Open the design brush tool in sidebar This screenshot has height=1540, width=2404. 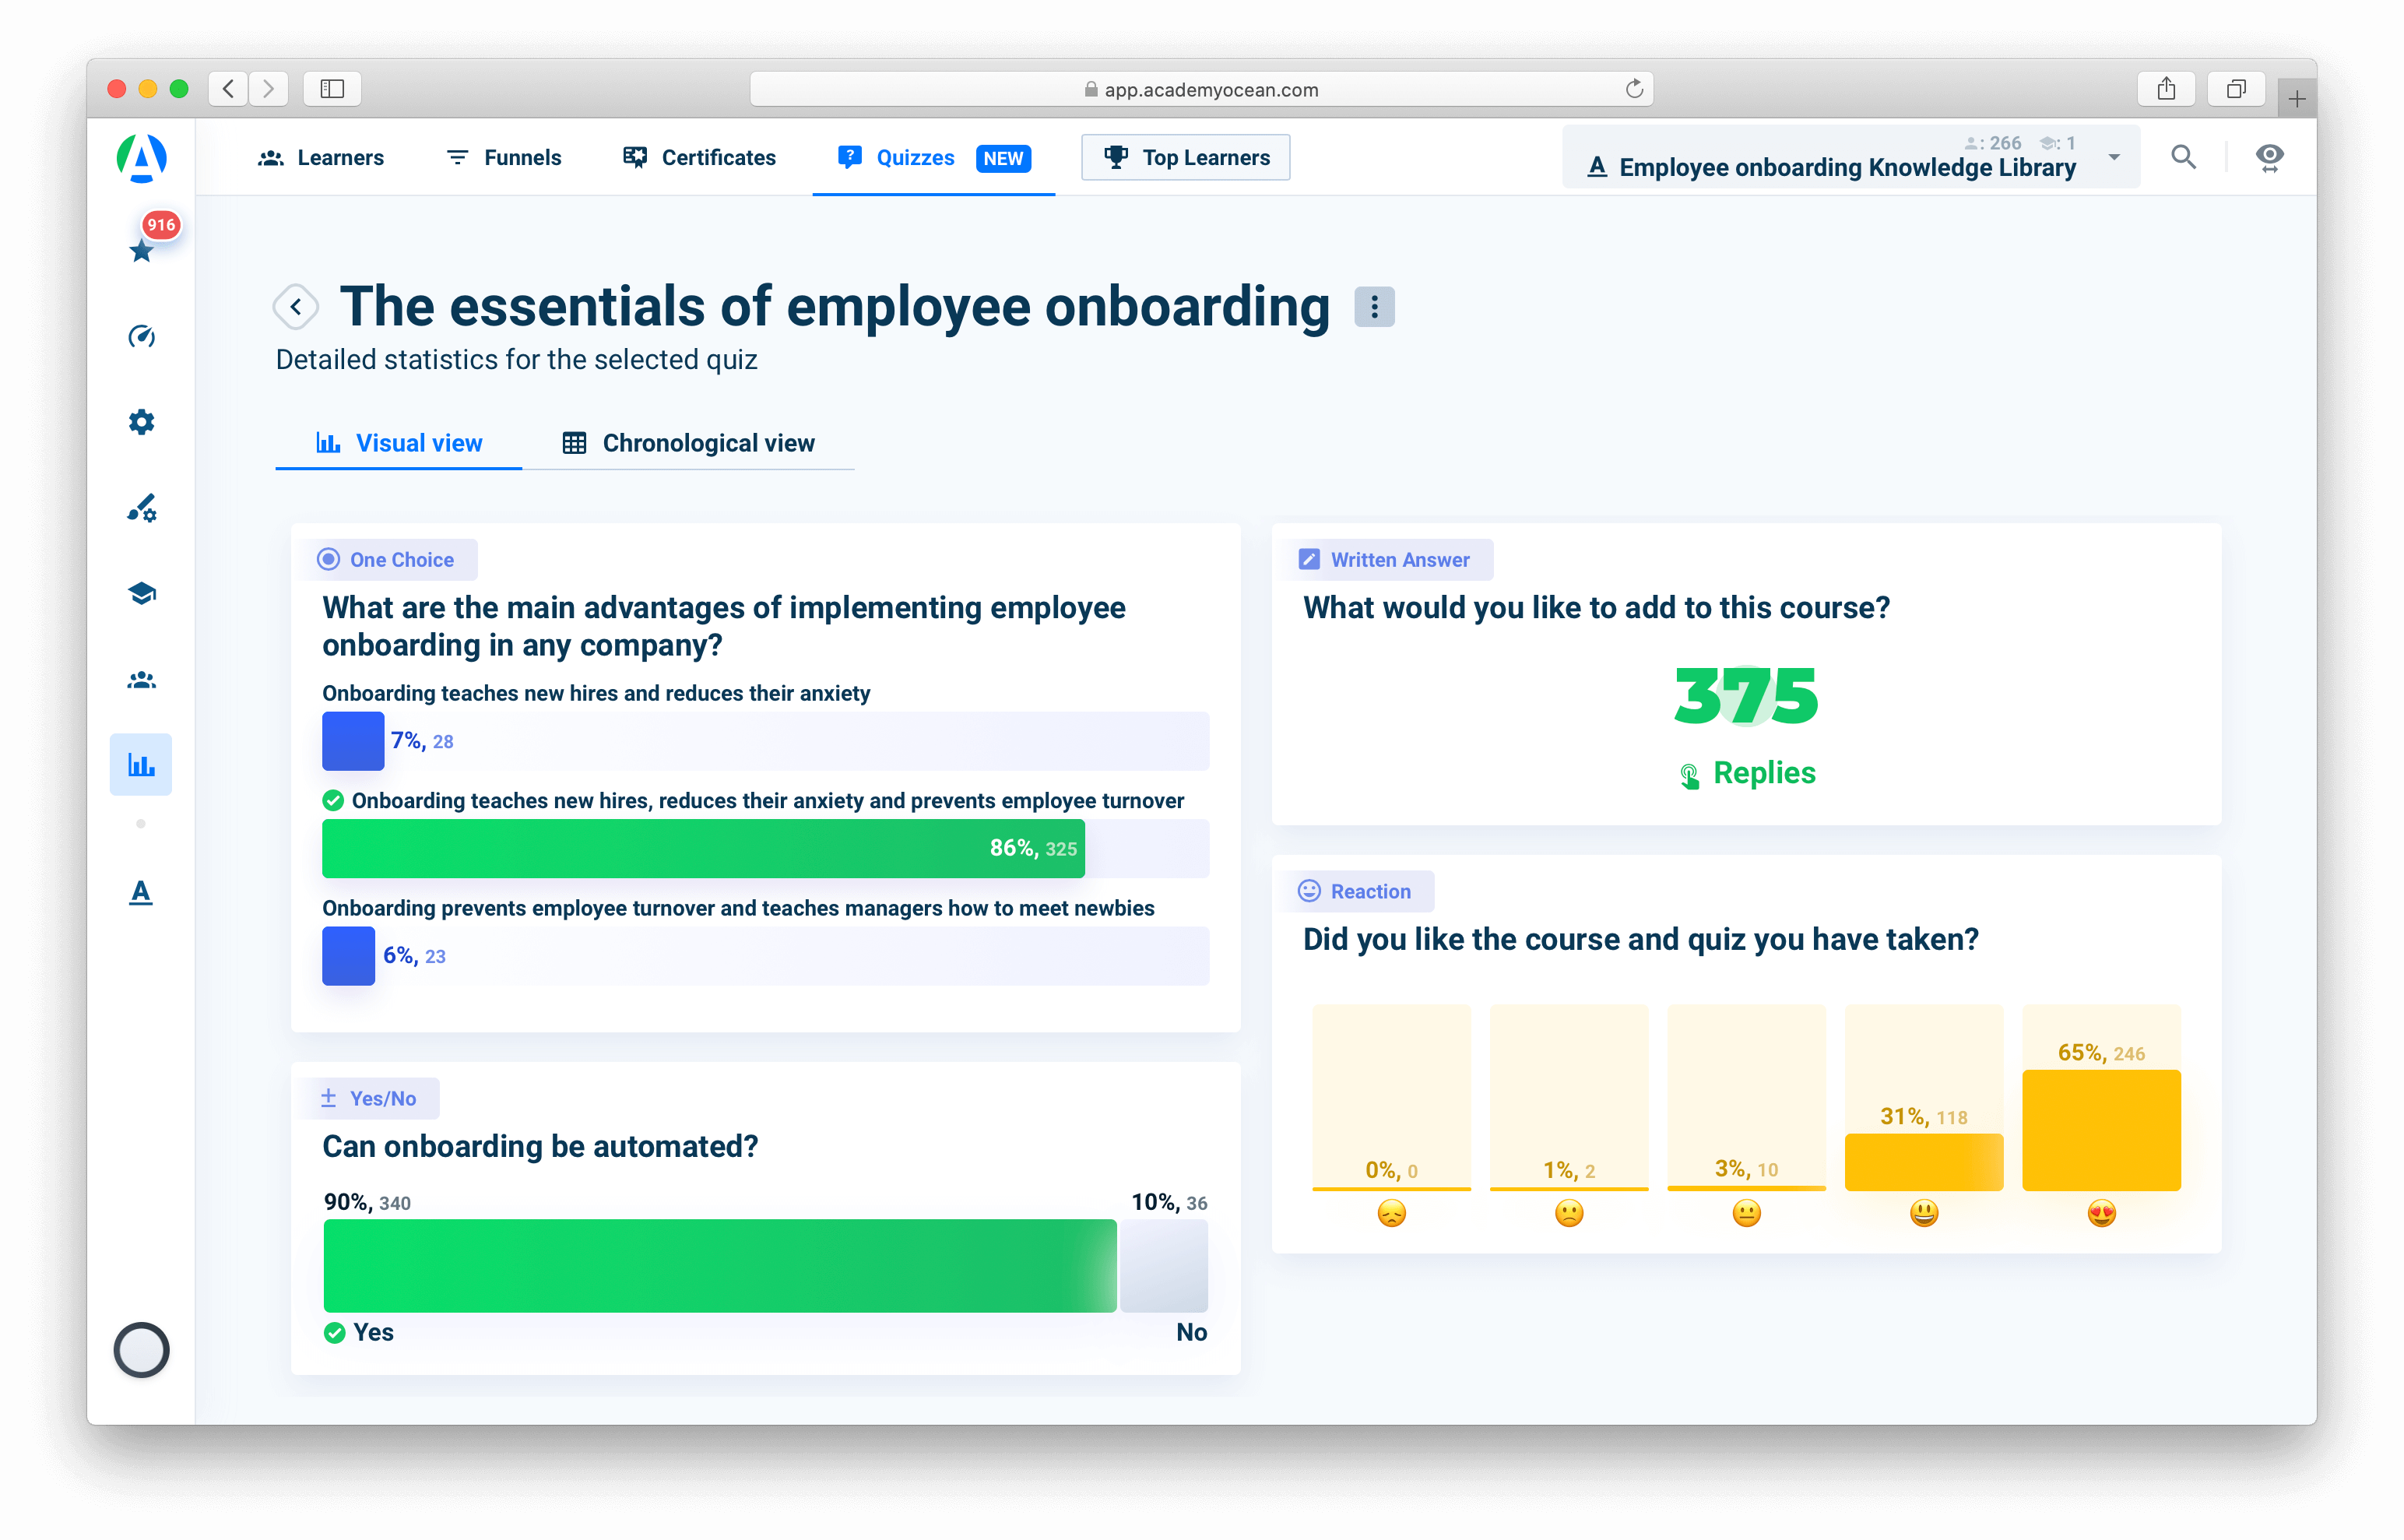(x=141, y=508)
